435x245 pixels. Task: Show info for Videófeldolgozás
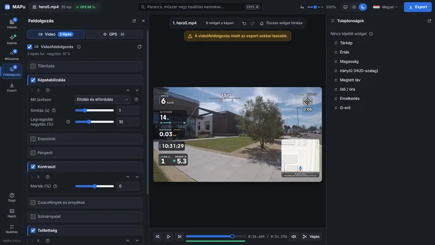click(x=79, y=47)
